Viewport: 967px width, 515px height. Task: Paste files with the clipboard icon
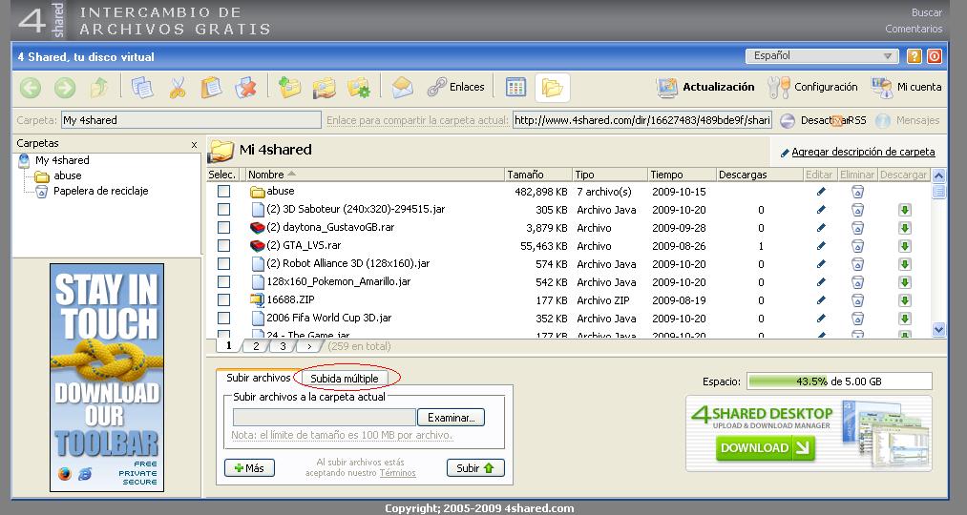[x=212, y=88]
